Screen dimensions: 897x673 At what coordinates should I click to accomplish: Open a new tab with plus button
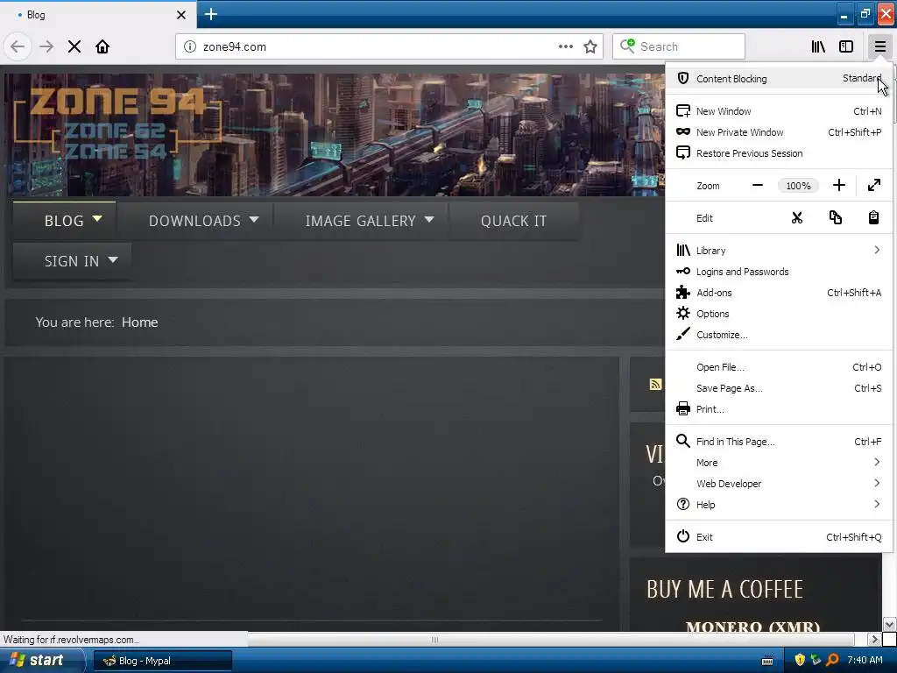click(x=210, y=14)
